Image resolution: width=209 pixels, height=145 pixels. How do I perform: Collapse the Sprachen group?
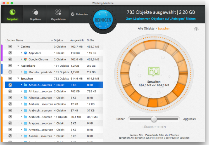(18, 79)
